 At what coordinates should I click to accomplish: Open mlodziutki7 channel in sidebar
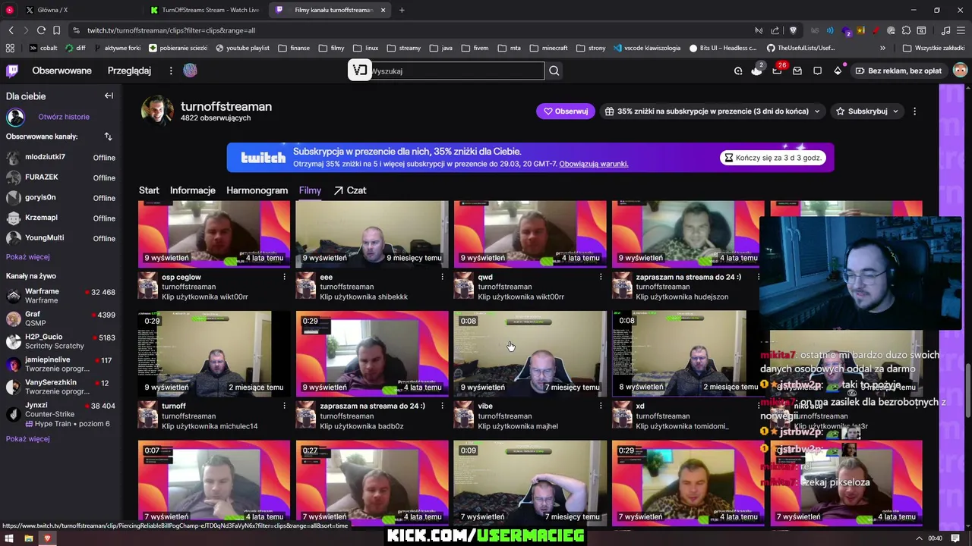tap(61, 157)
